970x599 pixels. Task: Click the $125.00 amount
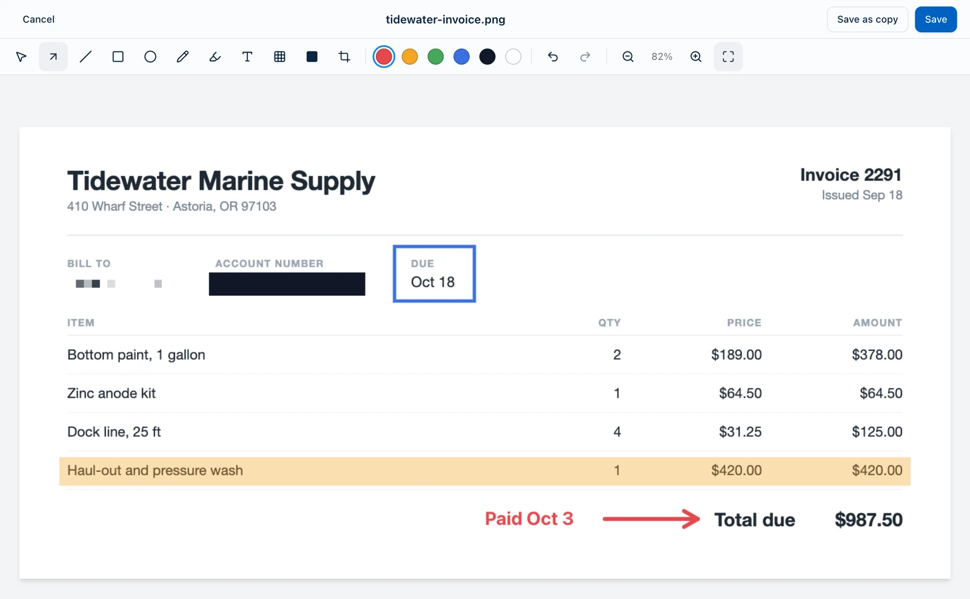877,432
